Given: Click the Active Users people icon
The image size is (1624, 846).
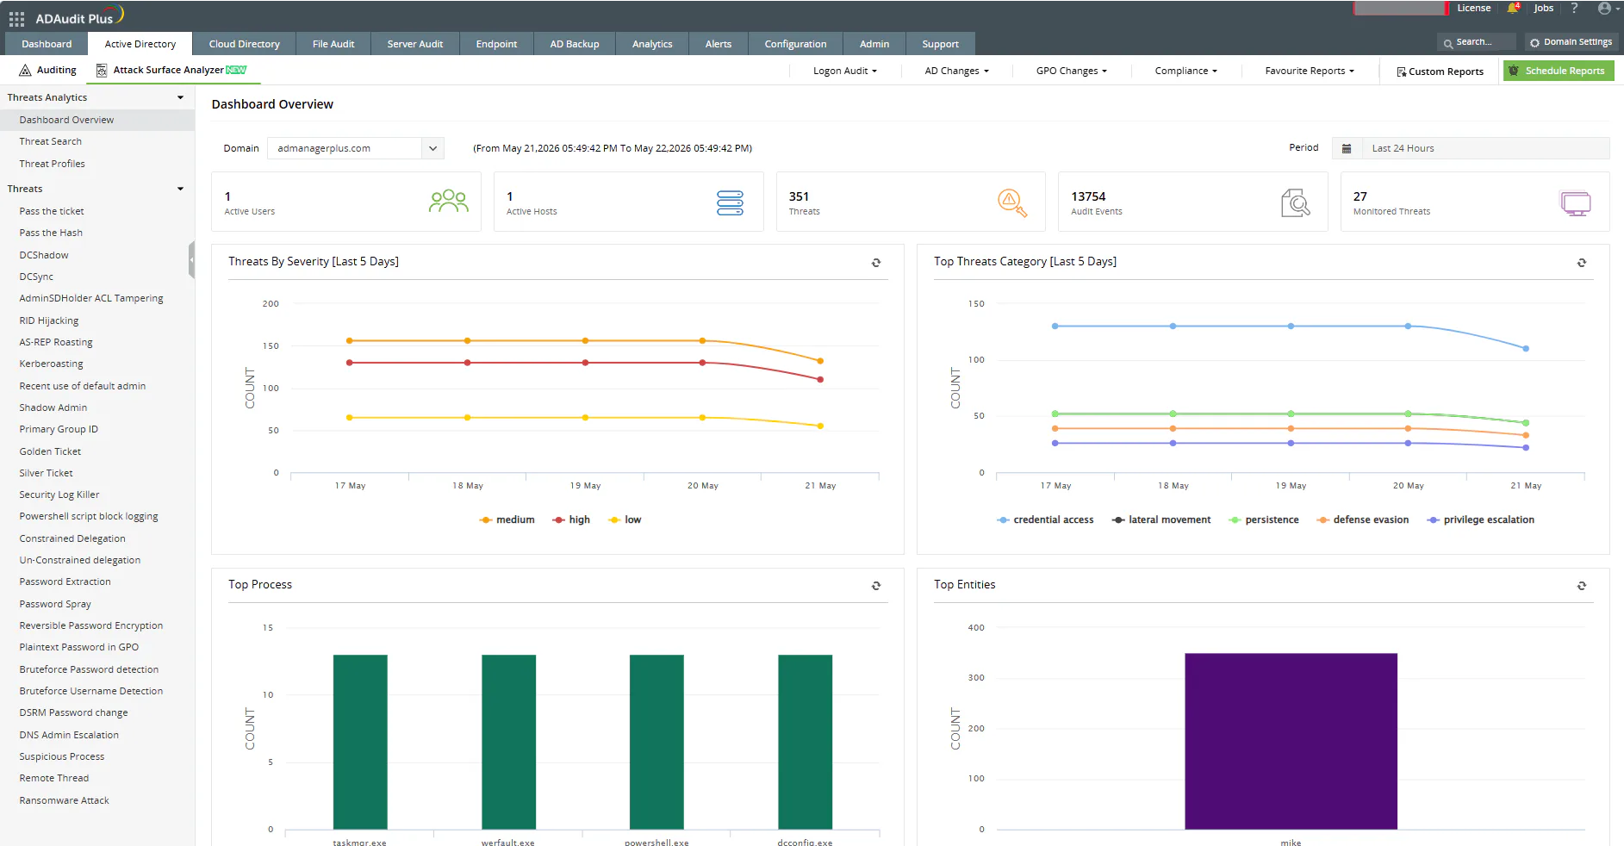Looking at the screenshot, I should (x=448, y=202).
